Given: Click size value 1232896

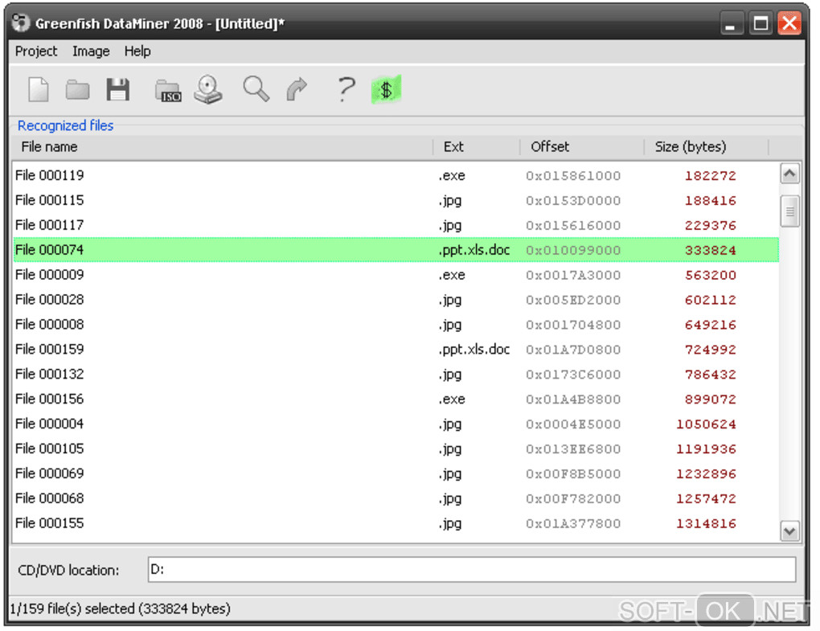Looking at the screenshot, I should 706,473.
